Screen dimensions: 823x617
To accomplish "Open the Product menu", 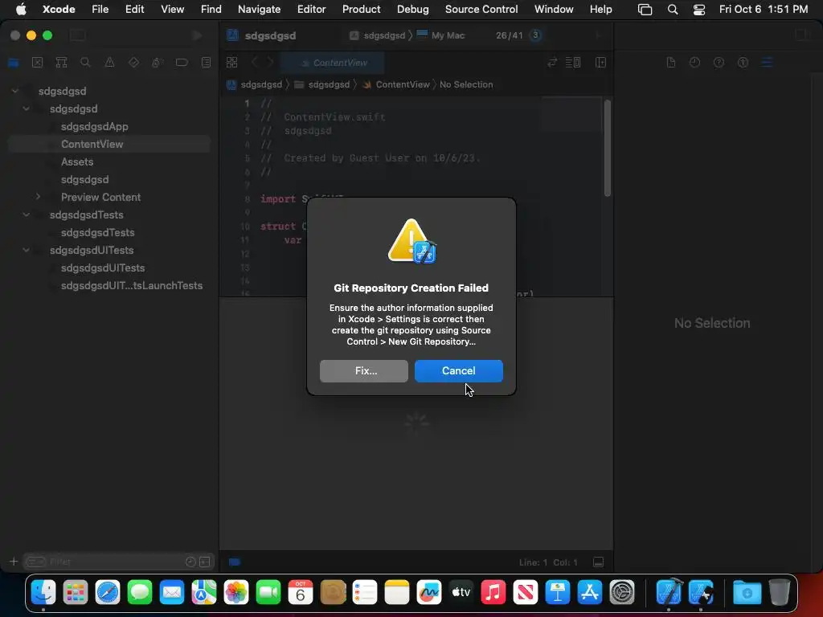I will pos(361,9).
